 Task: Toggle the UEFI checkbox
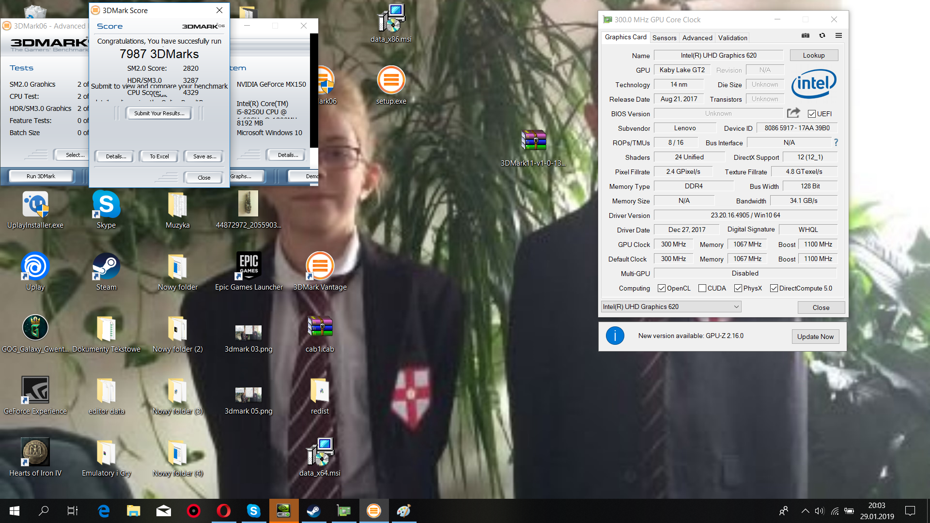click(812, 114)
